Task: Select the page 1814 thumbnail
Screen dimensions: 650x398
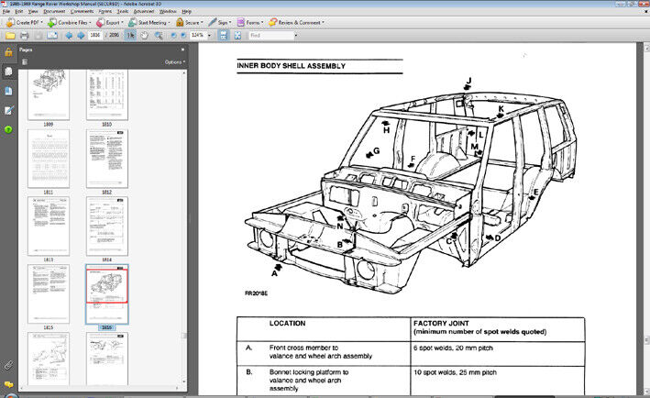Action: click(x=107, y=226)
